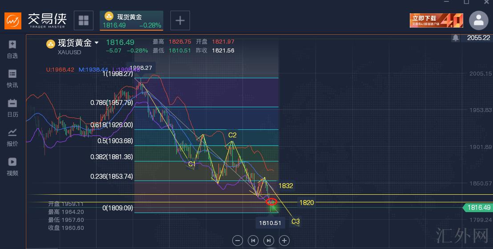
Task: Add a new chart tab with plus
Action: pyautogui.click(x=180, y=20)
